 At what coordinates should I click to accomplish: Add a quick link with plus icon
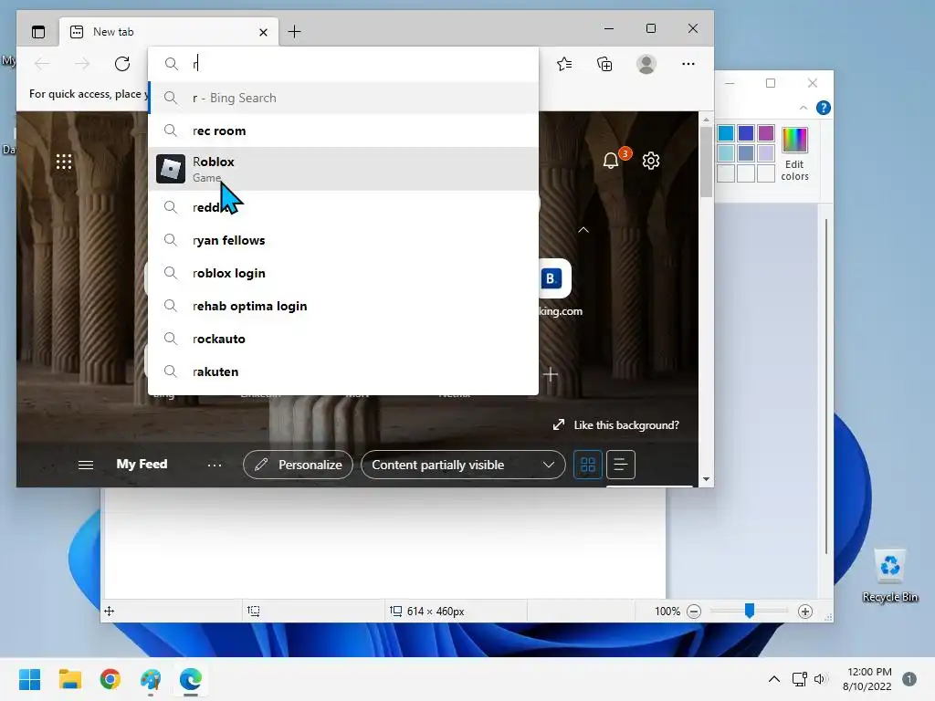point(551,374)
